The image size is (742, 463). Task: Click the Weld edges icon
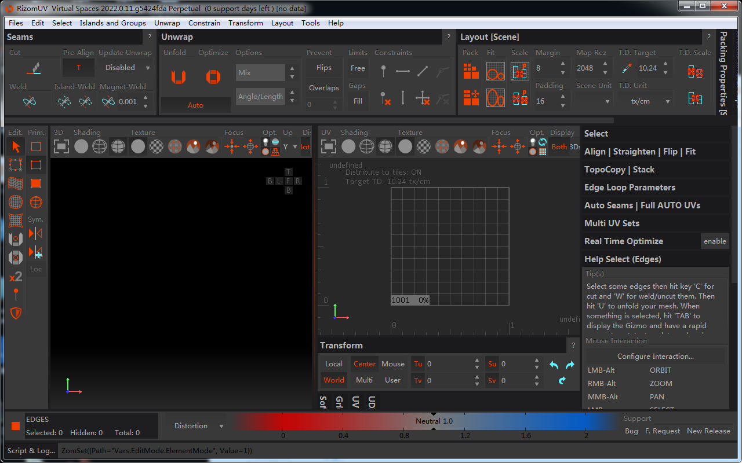tap(30, 102)
